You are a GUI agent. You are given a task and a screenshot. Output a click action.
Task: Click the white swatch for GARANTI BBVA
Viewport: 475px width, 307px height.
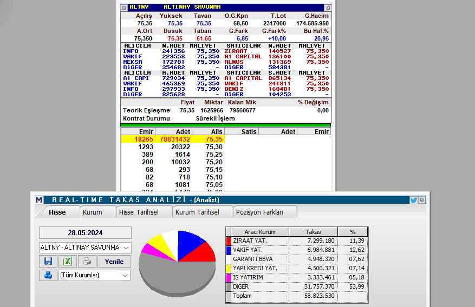229,259
